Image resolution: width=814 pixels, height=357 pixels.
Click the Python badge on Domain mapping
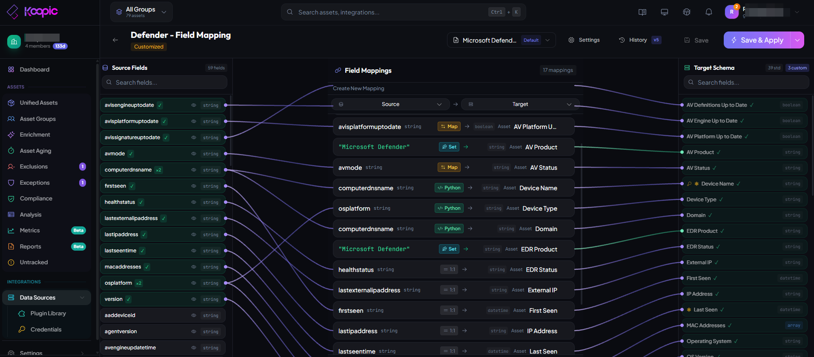(x=449, y=228)
